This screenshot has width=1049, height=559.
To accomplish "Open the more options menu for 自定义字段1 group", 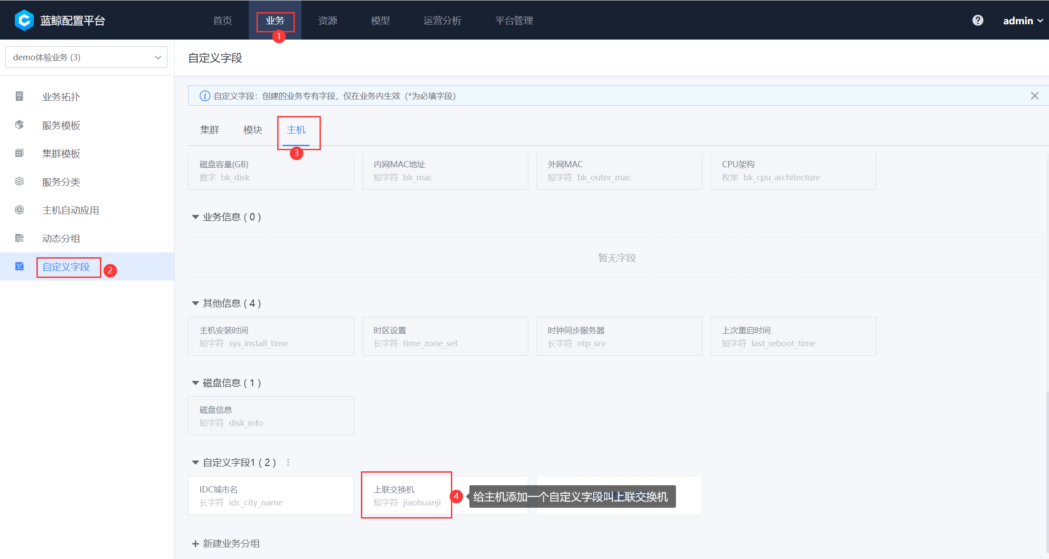I will point(288,462).
